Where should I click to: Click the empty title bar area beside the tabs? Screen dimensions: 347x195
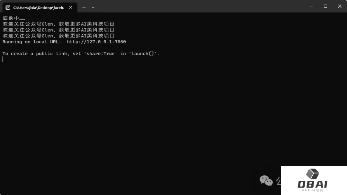199,6
